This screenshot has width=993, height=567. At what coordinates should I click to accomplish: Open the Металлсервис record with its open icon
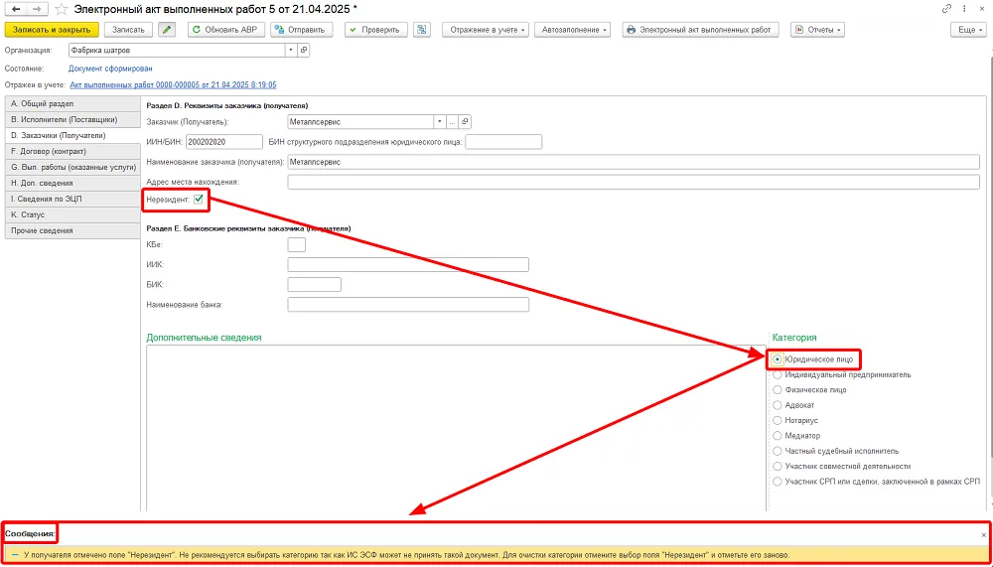click(465, 121)
